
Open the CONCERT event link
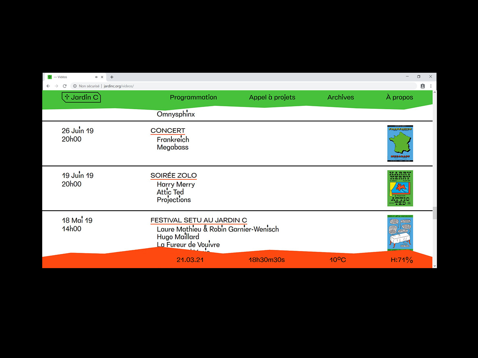click(x=168, y=131)
